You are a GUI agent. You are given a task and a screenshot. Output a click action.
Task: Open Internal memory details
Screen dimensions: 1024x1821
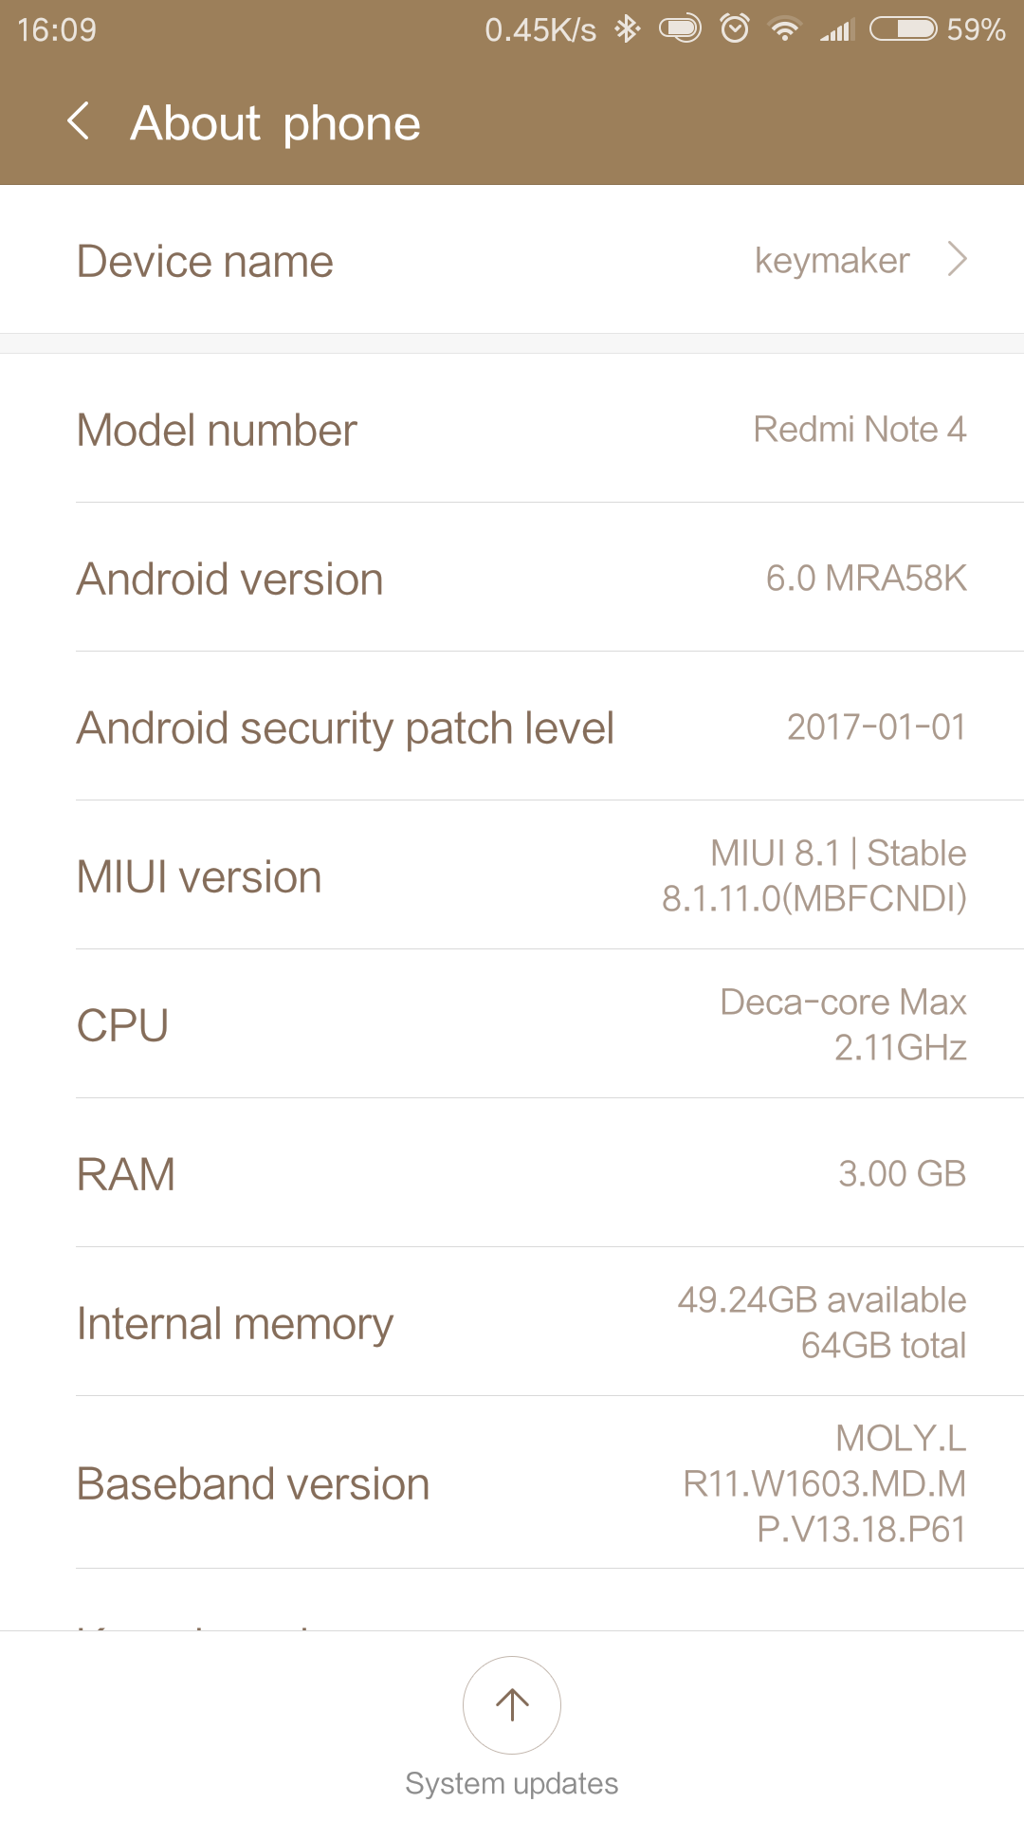(512, 1322)
